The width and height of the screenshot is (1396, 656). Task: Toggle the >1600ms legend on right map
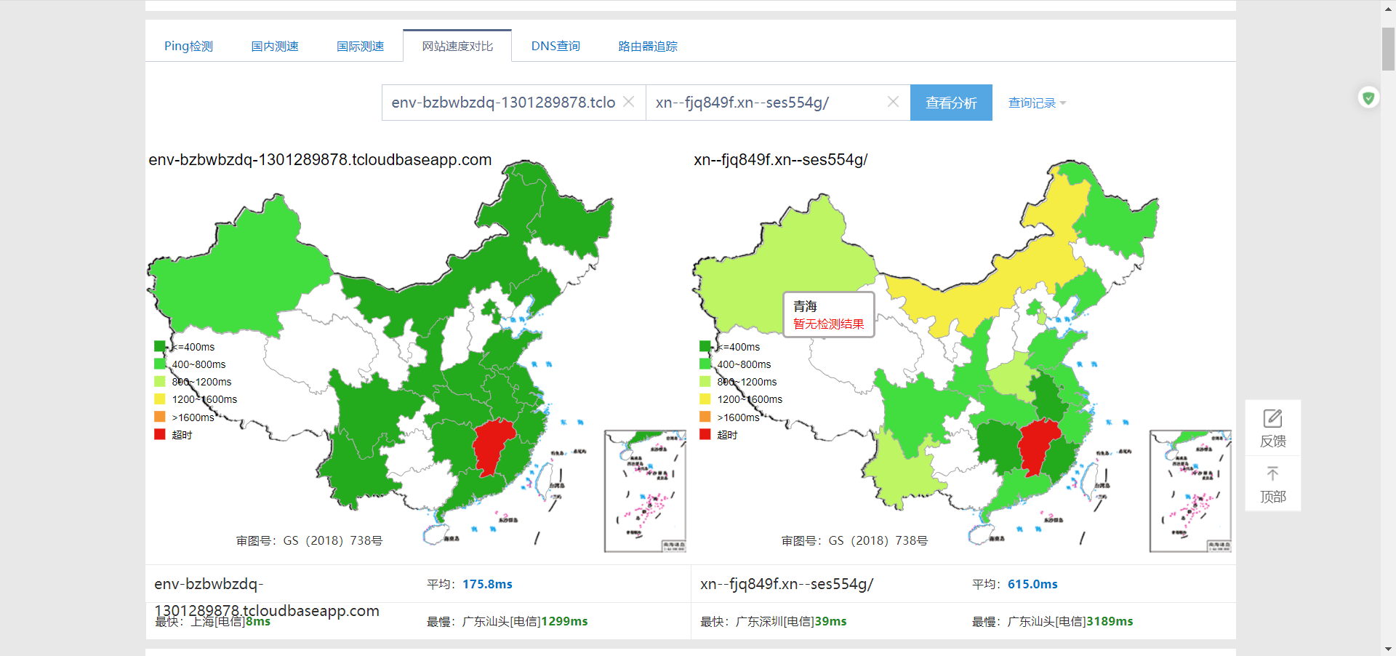(x=705, y=417)
